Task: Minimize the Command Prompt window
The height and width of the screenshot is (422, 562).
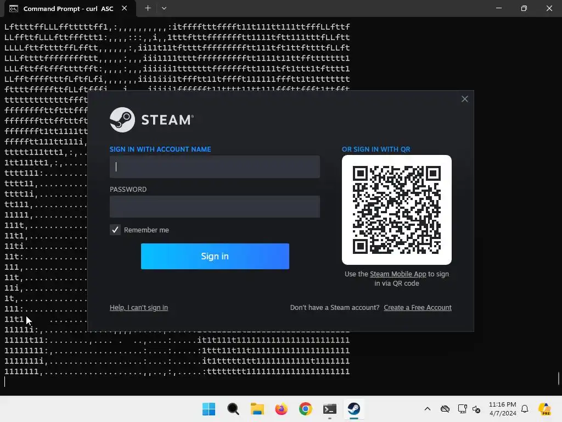Action: (x=499, y=8)
